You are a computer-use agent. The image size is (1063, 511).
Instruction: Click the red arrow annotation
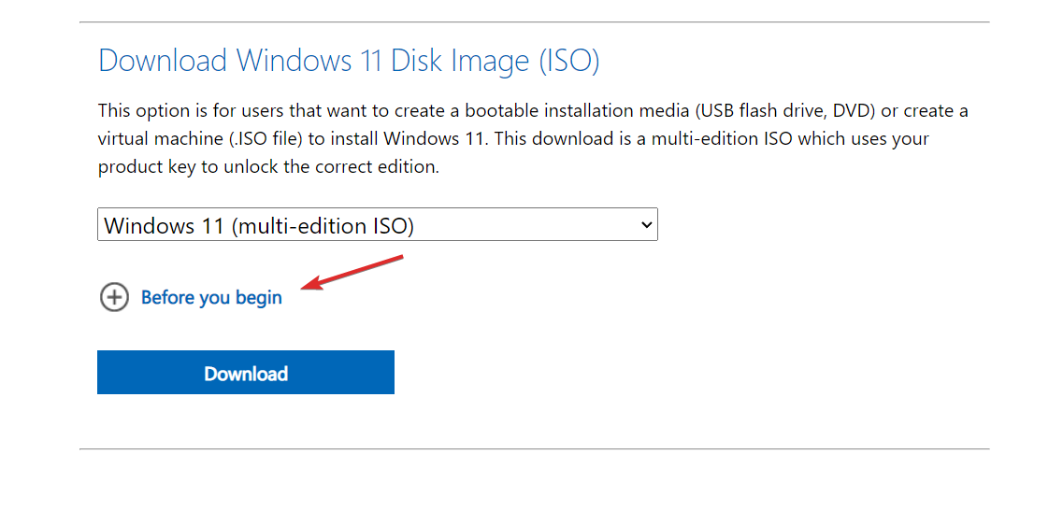(353, 272)
